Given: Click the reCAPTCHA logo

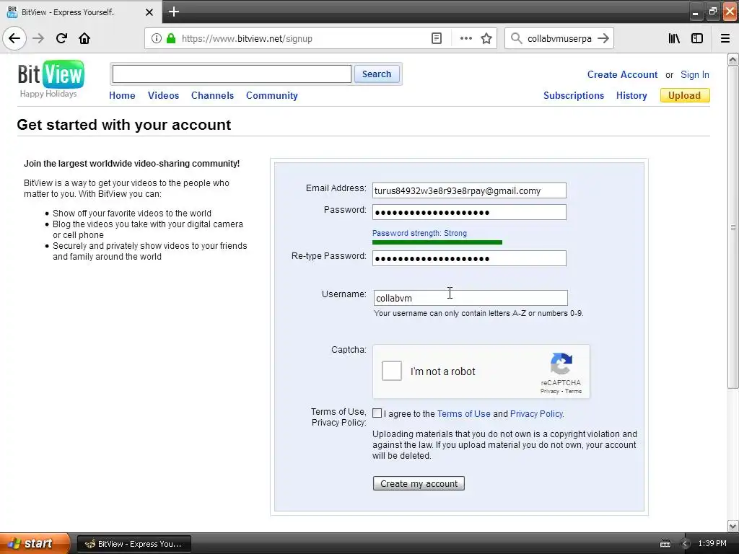Looking at the screenshot, I should click(561, 364).
